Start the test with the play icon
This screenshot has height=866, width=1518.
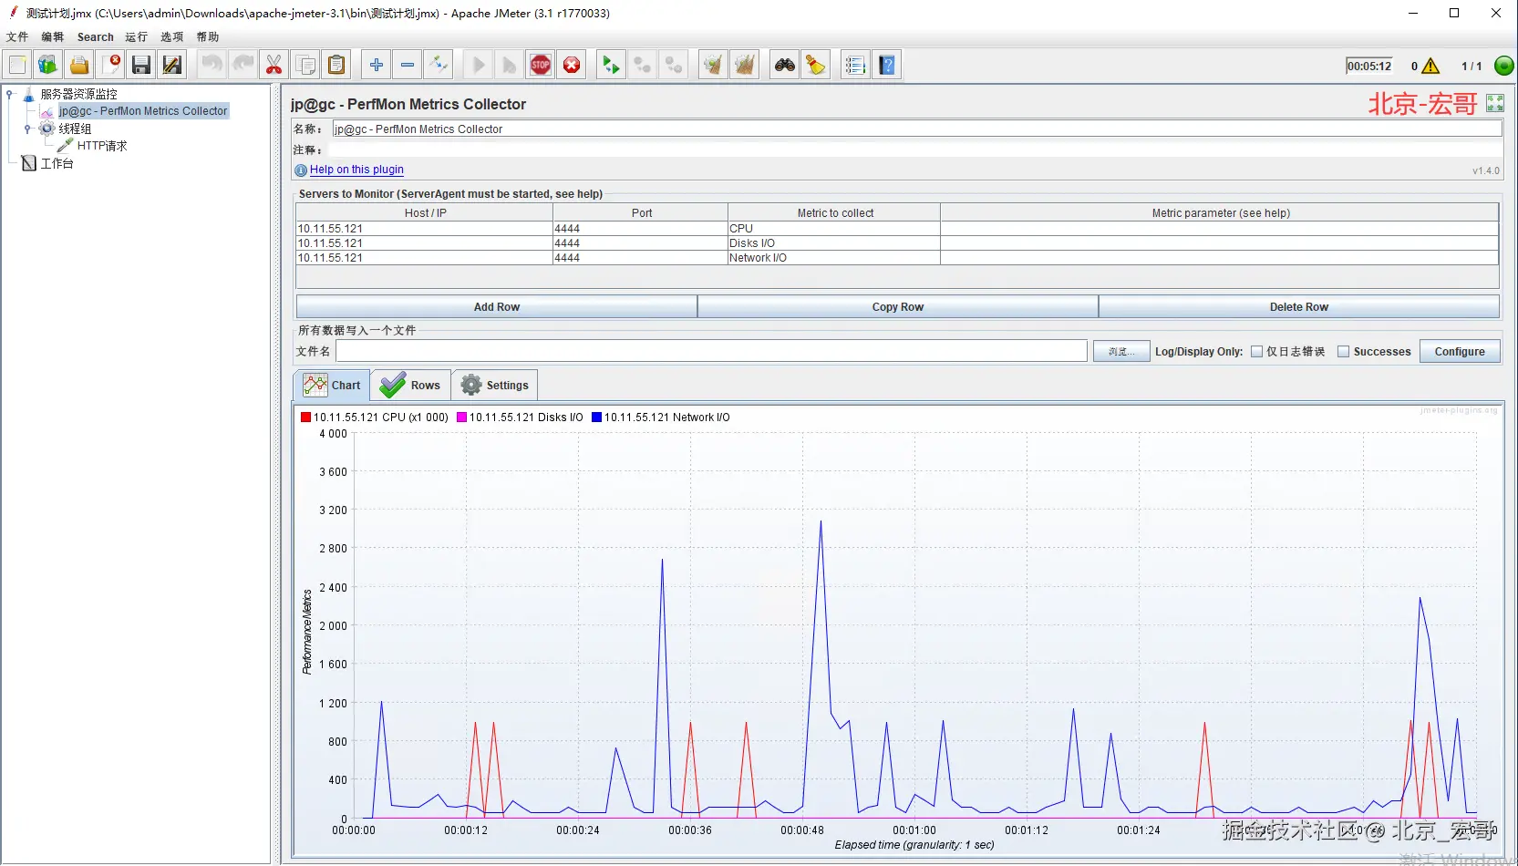click(479, 65)
